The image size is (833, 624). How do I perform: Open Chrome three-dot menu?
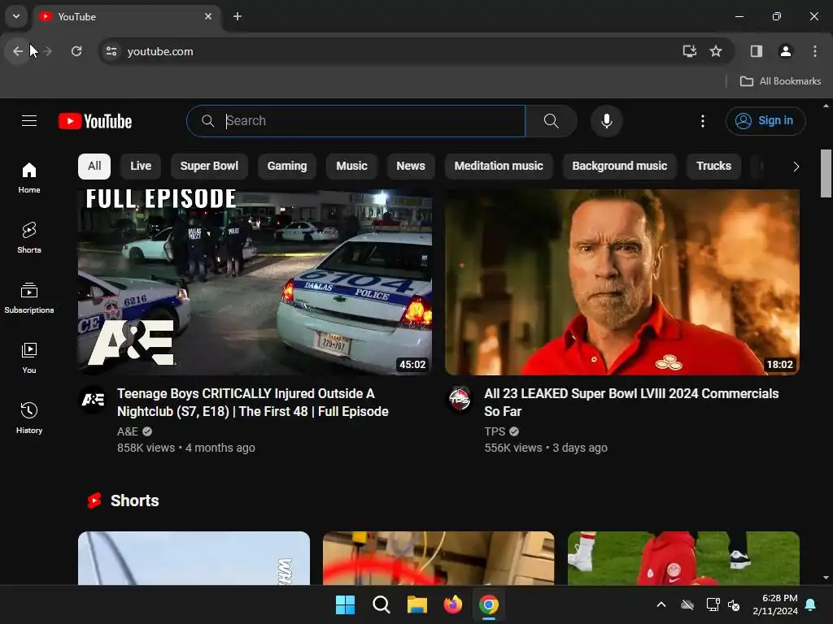tap(815, 51)
